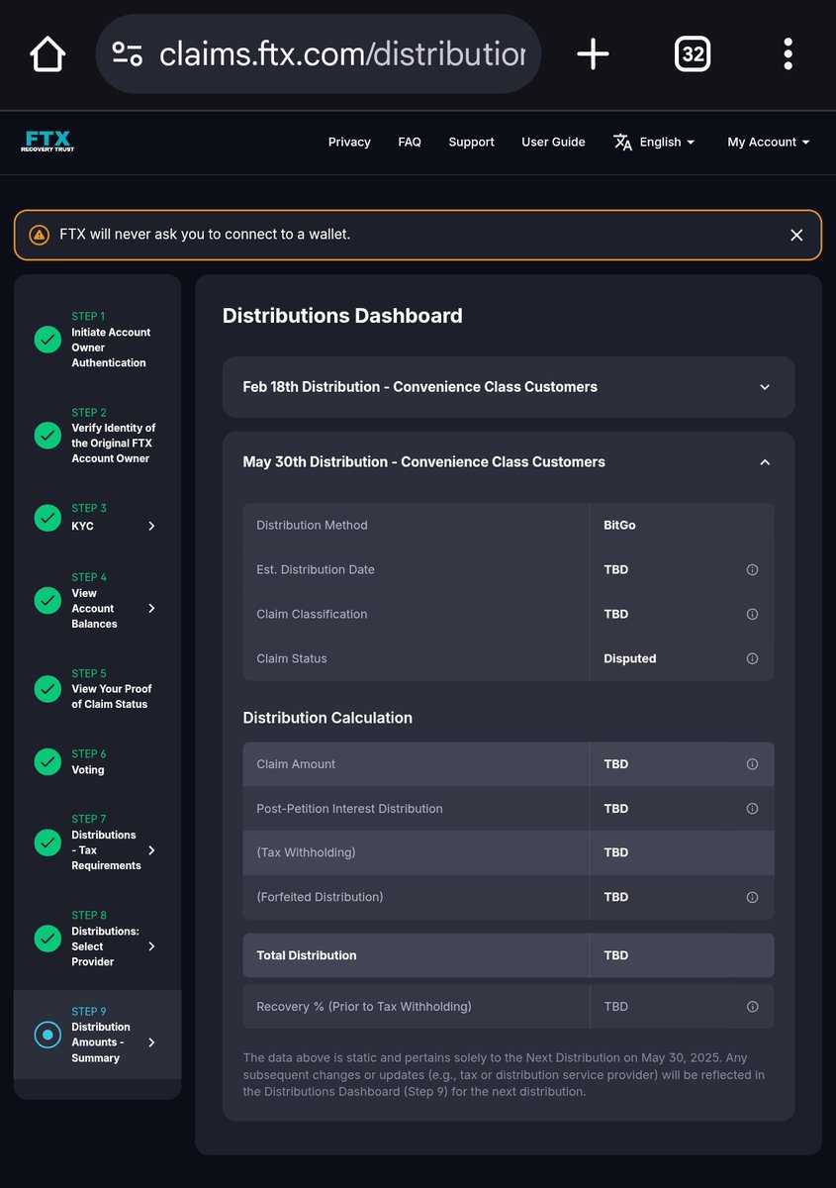The image size is (836, 1188).
Task: Tap the browser home icon
Action: tap(47, 53)
